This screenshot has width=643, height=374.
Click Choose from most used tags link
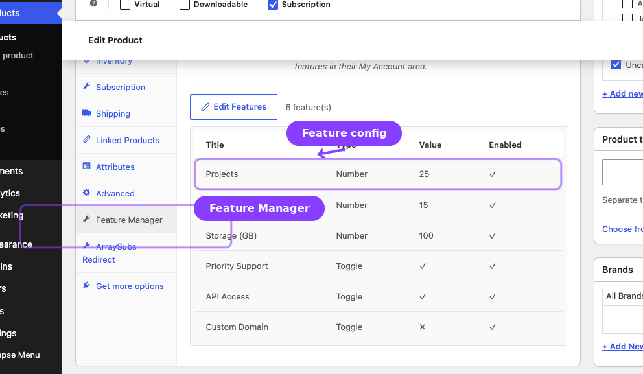tap(622, 229)
